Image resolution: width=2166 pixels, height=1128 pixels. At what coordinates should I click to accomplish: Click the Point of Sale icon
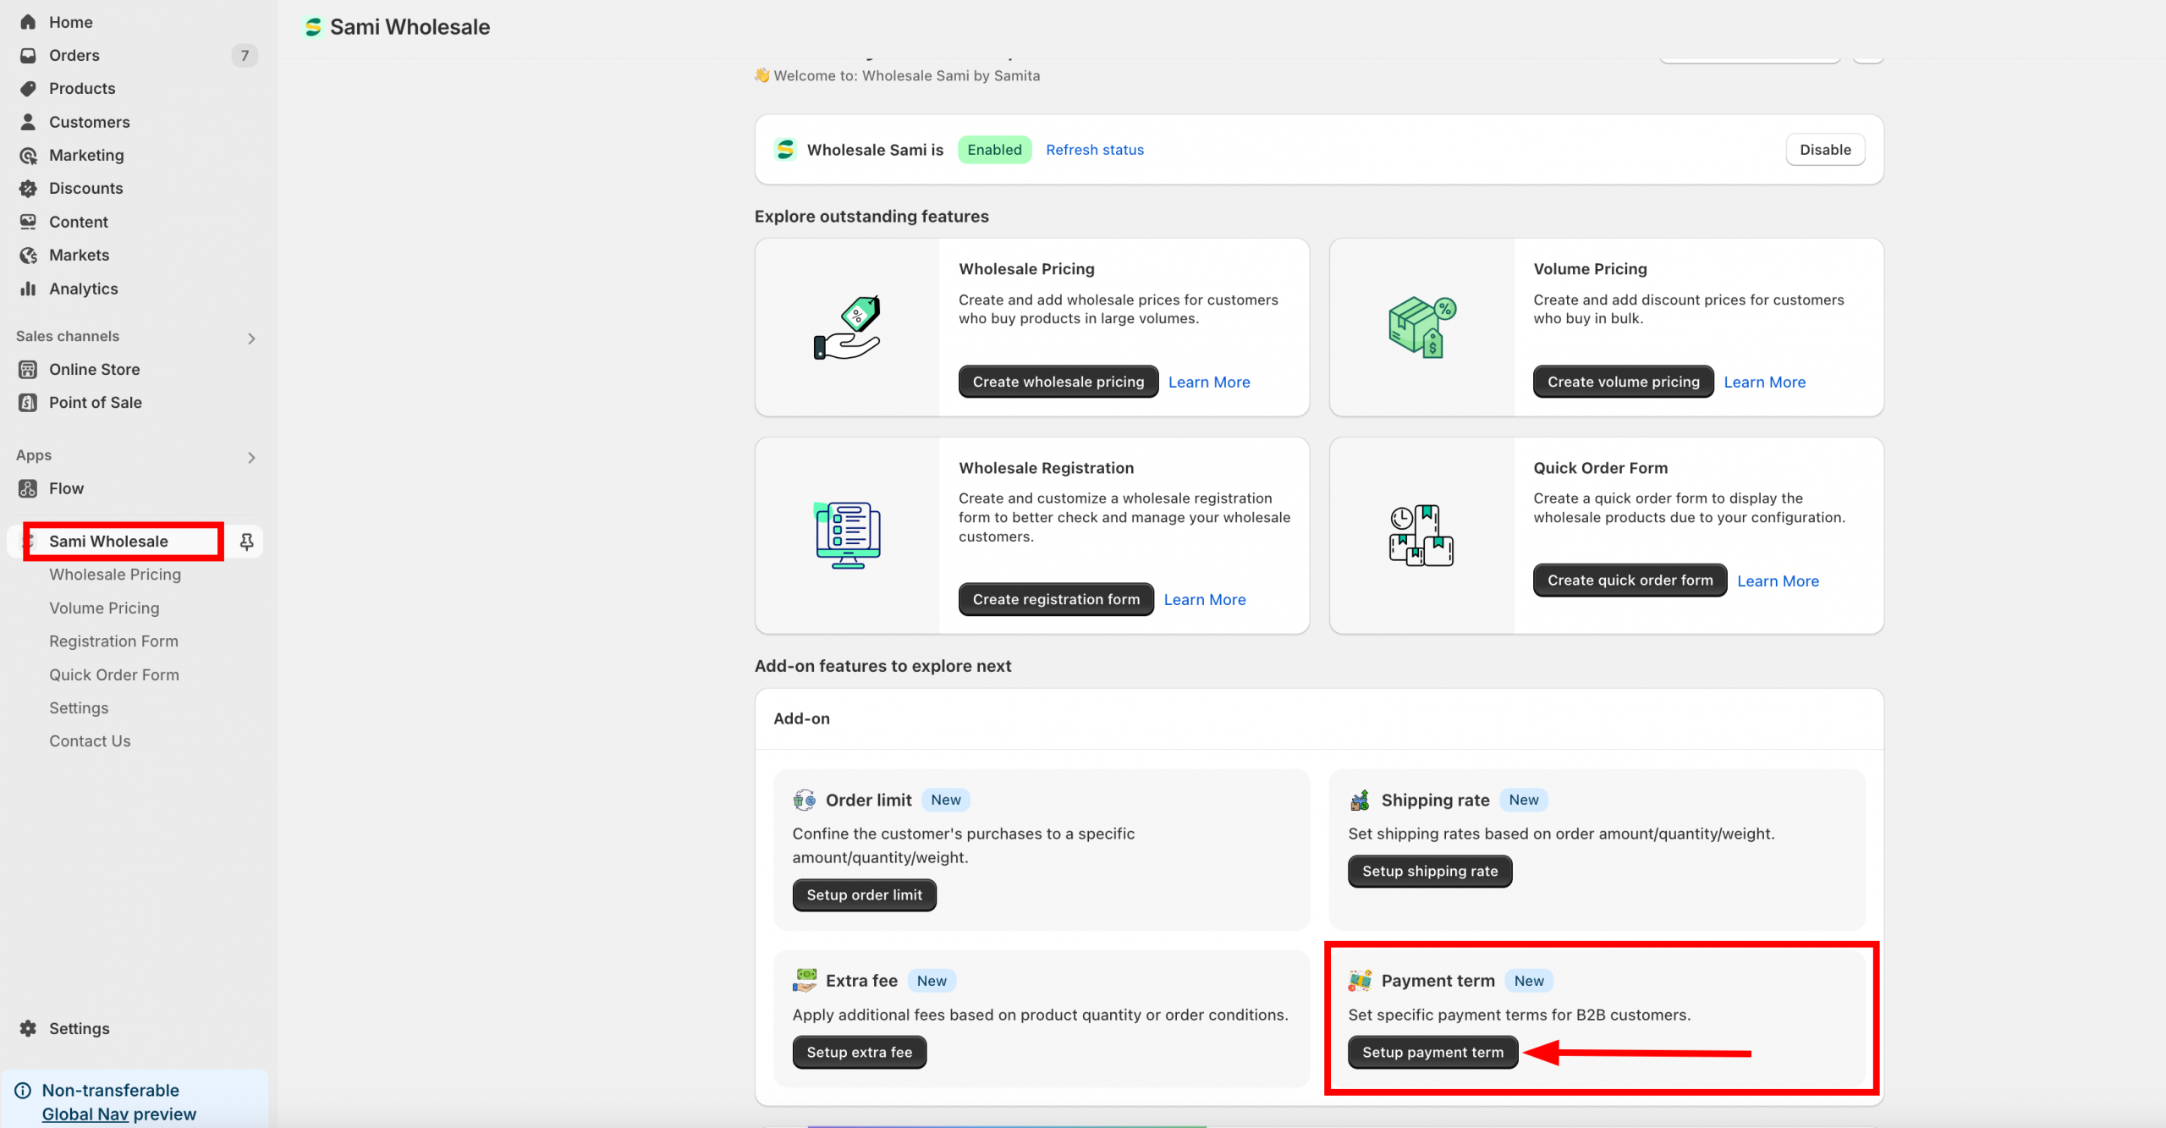tap(28, 402)
